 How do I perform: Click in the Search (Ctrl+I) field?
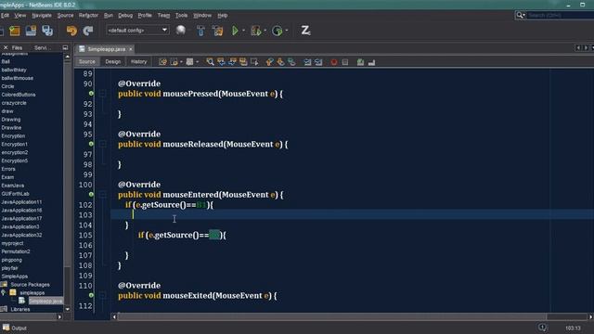click(x=561, y=15)
